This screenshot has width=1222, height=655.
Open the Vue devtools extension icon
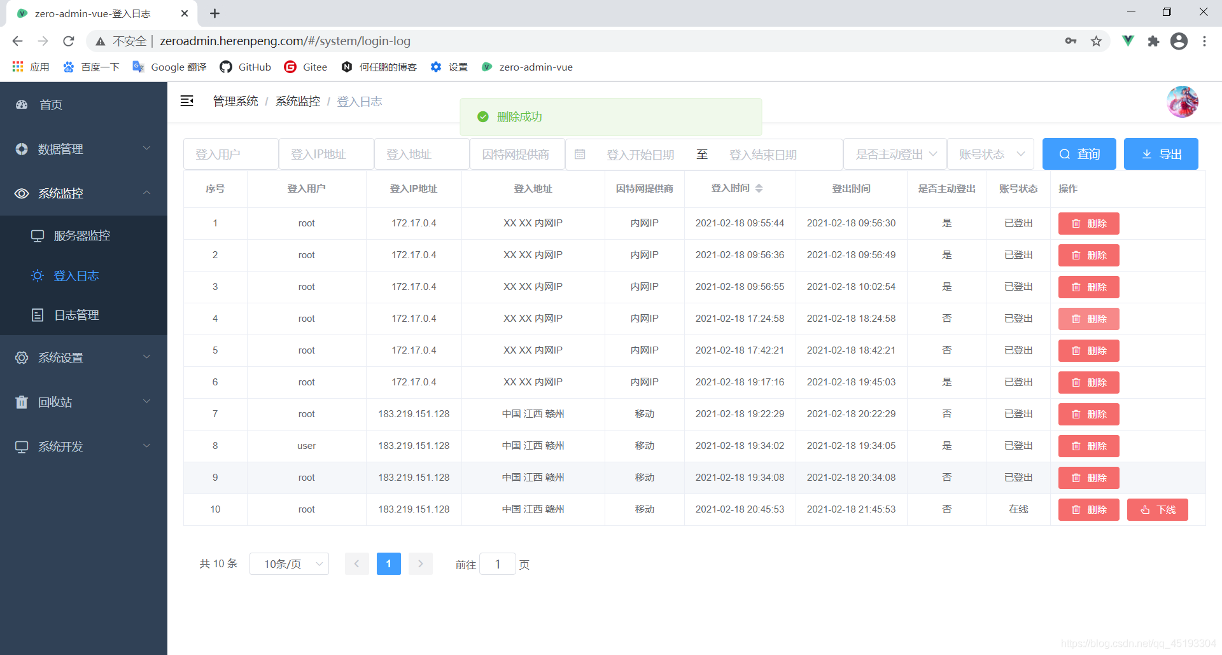click(x=1128, y=41)
